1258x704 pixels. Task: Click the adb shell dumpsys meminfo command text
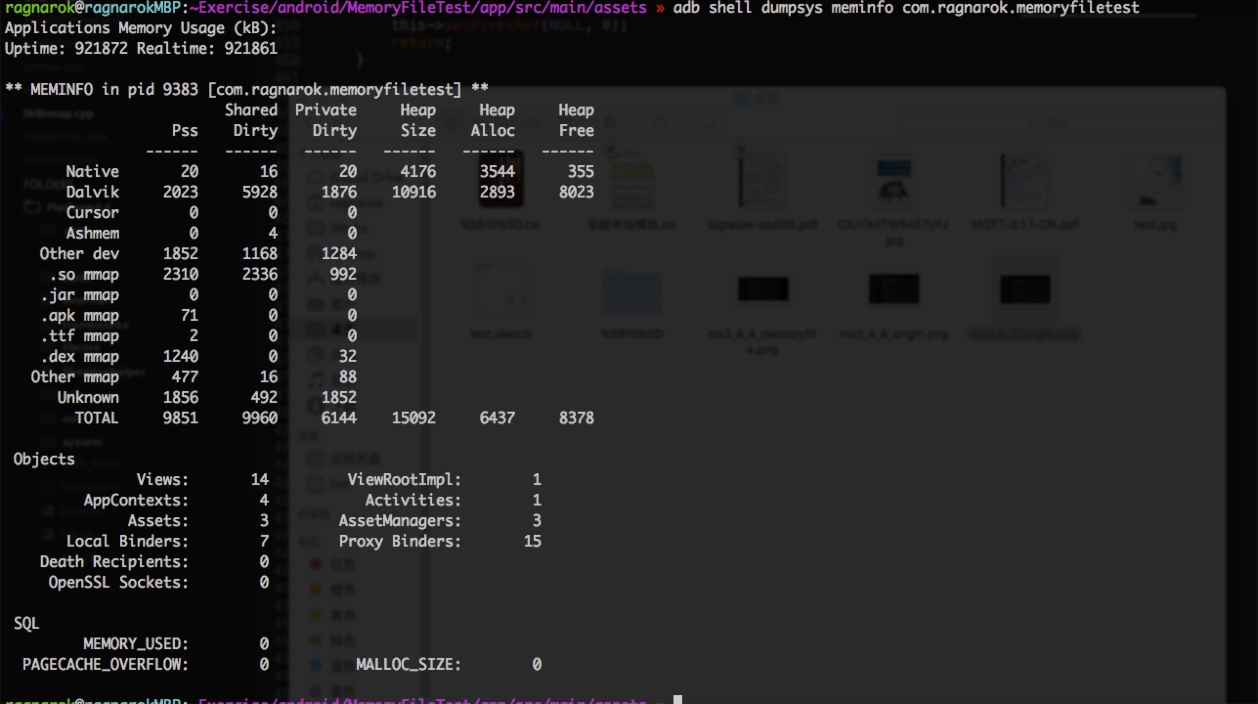[x=906, y=8]
